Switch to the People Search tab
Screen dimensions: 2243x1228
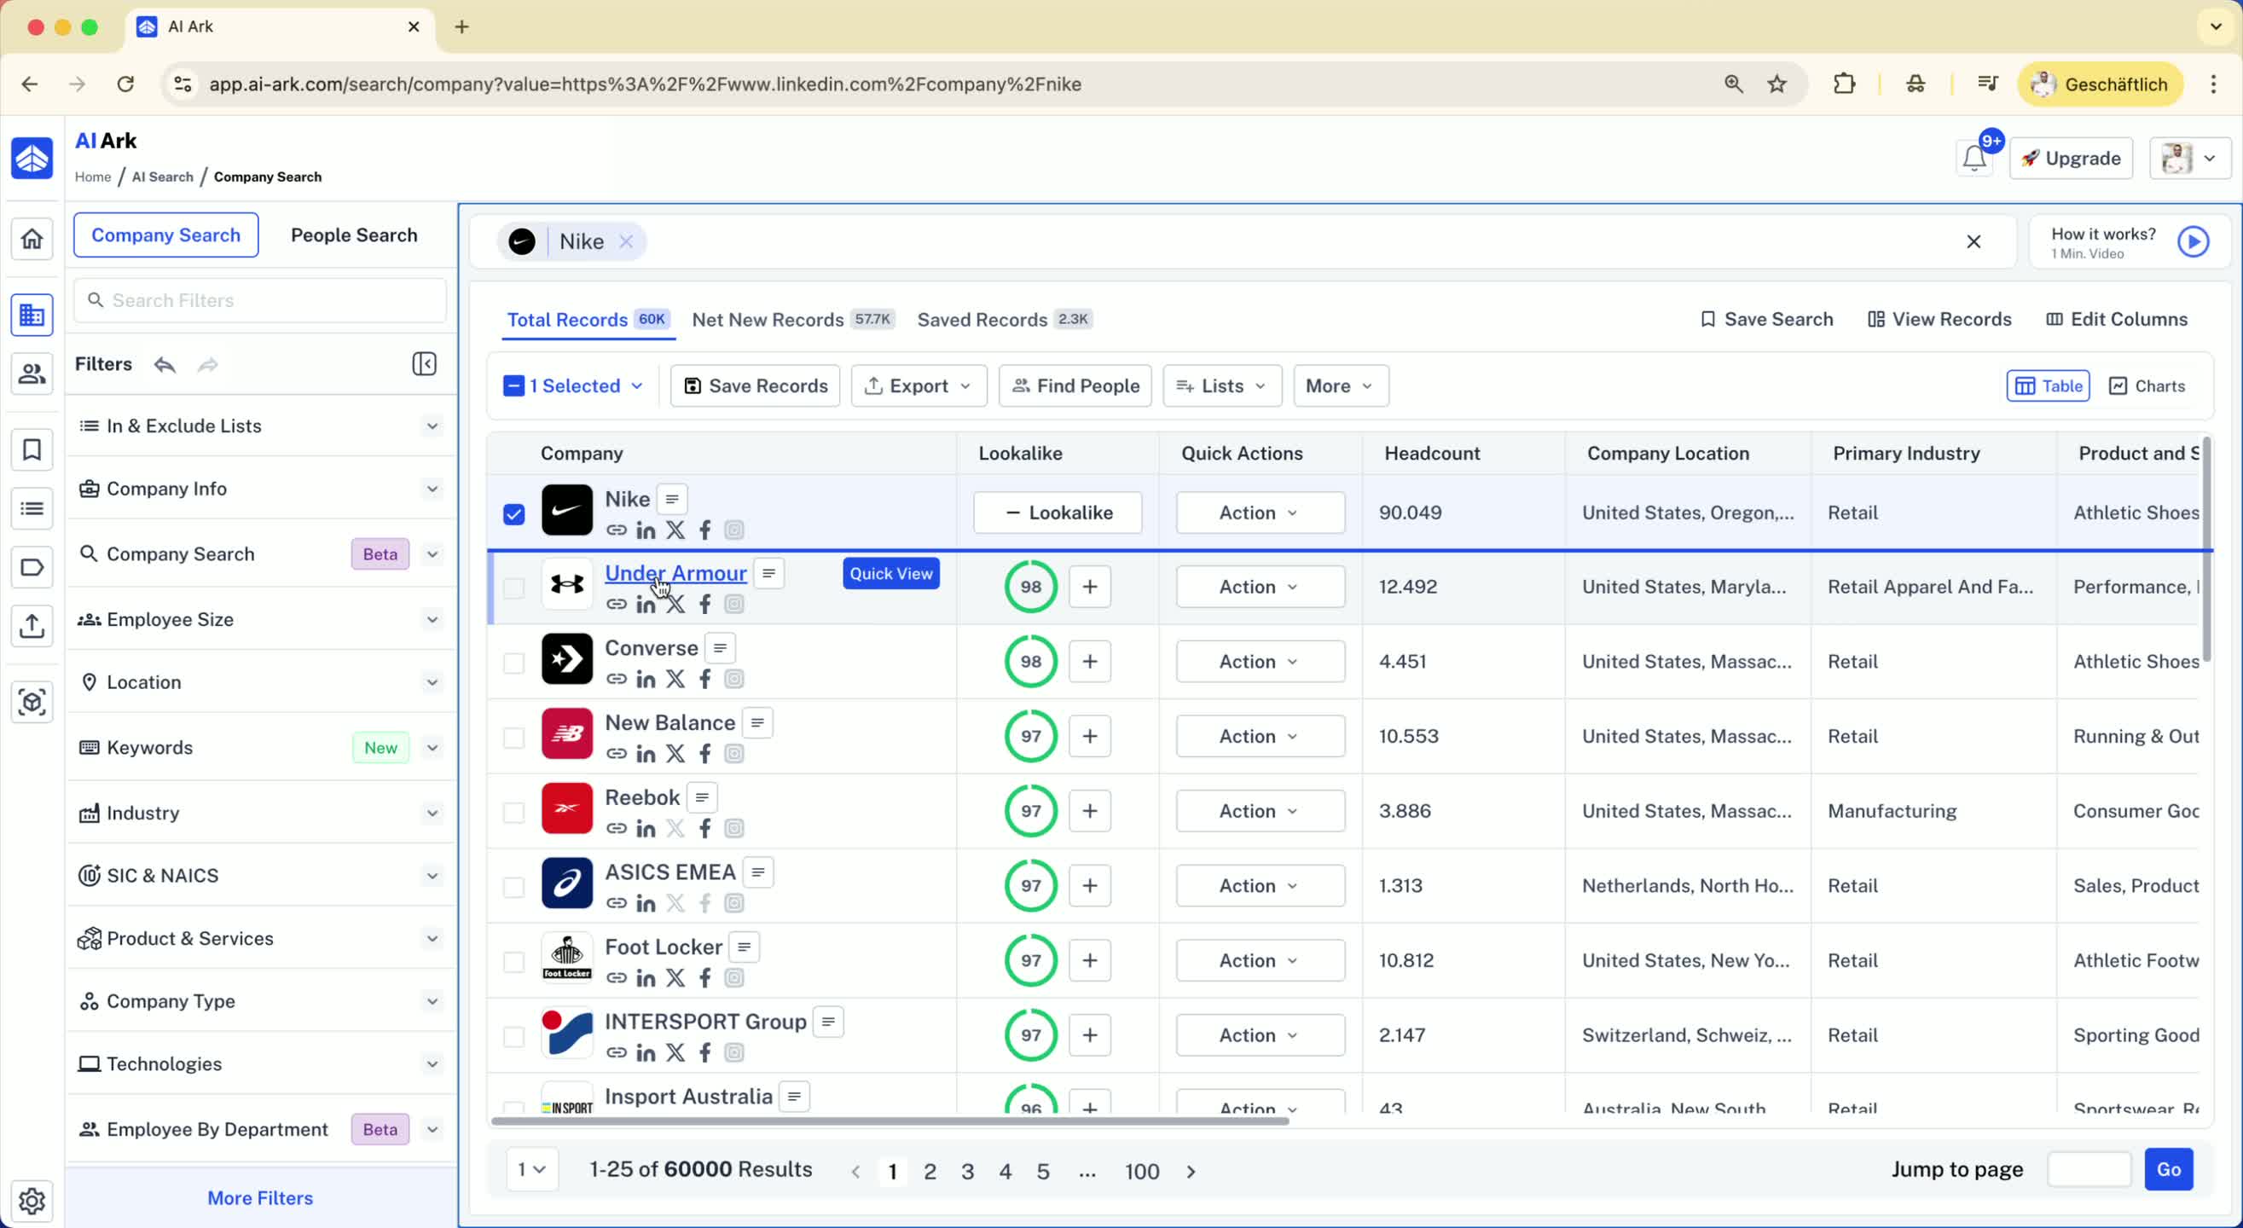[x=354, y=235]
